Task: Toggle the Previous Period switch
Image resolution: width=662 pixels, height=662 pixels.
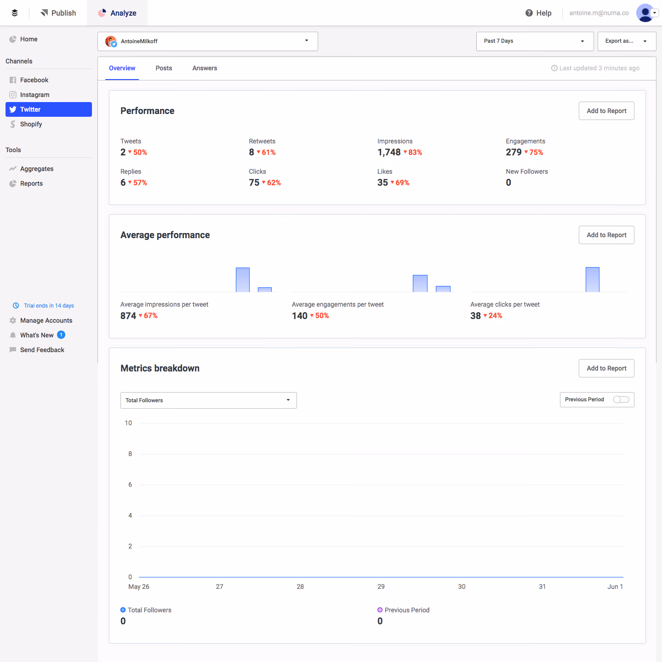Action: coord(621,399)
